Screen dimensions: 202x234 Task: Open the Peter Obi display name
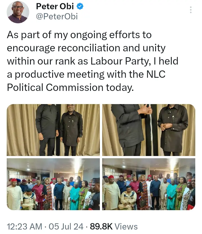[55, 6]
